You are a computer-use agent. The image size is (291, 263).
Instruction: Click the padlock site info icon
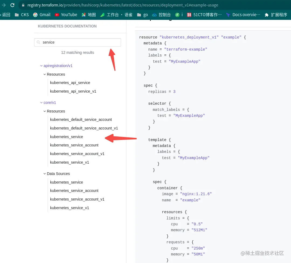(23, 5)
